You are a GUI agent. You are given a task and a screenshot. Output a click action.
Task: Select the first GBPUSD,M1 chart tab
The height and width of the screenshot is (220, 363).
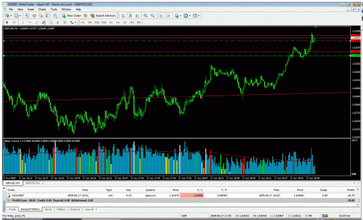[13, 183]
